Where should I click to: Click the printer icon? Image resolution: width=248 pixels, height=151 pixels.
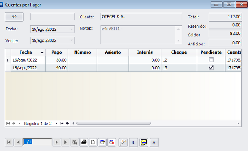coord(84,143)
